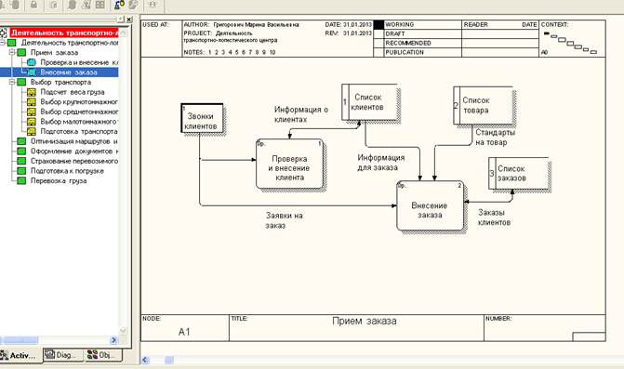
Task: Click the green icon beside Оформление документов
Action: pos(21,152)
